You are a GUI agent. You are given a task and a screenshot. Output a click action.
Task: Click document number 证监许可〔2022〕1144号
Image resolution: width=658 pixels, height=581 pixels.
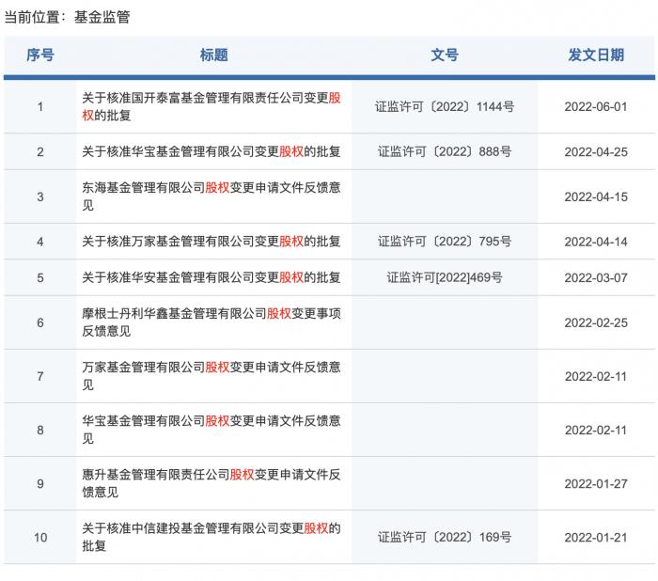444,107
